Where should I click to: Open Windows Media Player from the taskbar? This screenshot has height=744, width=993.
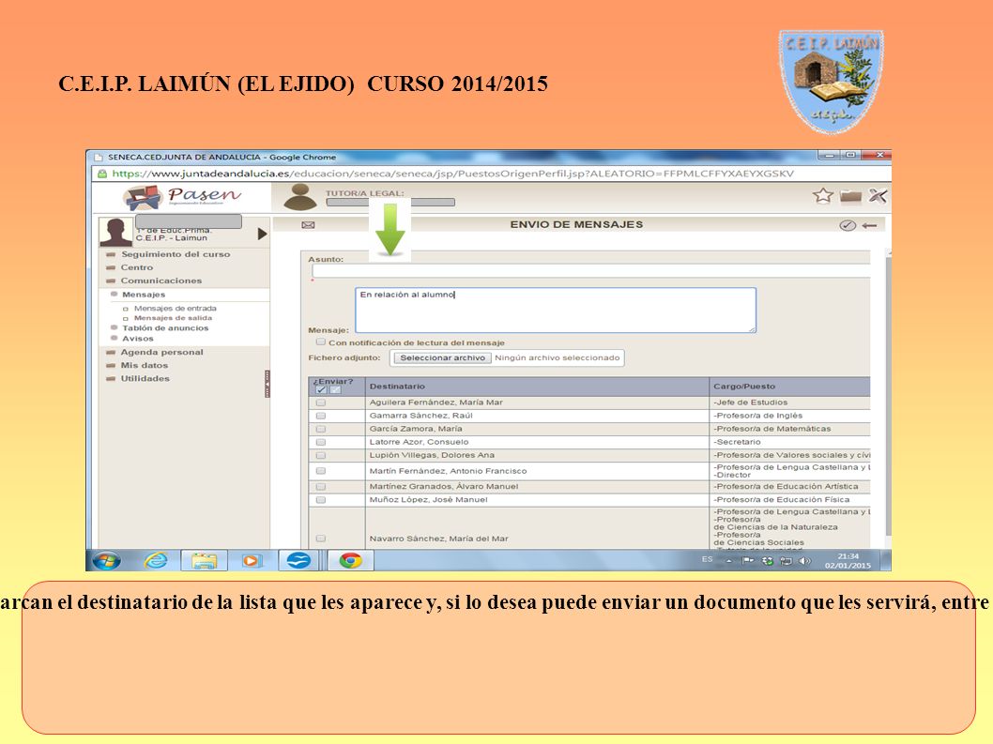(252, 560)
